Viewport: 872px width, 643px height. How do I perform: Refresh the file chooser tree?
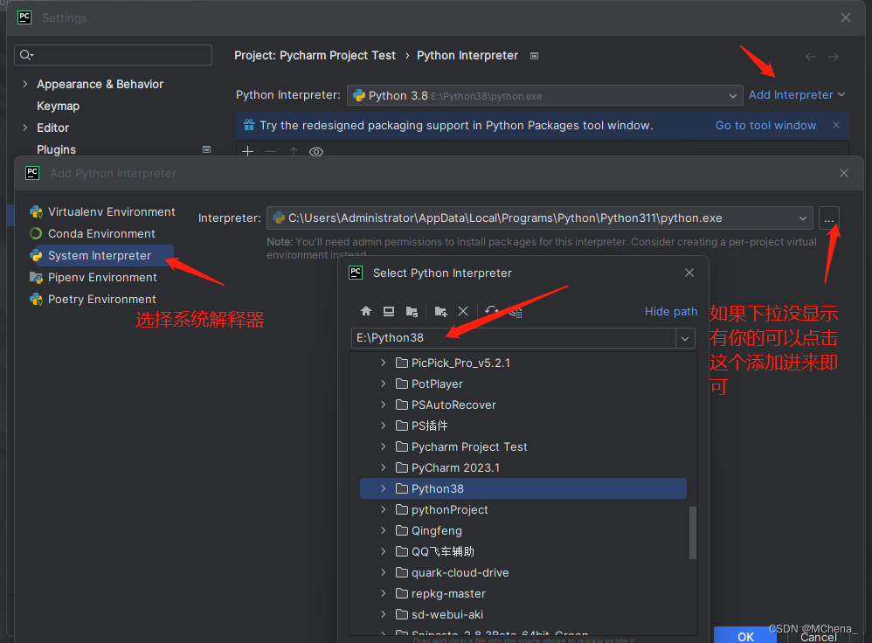click(491, 311)
